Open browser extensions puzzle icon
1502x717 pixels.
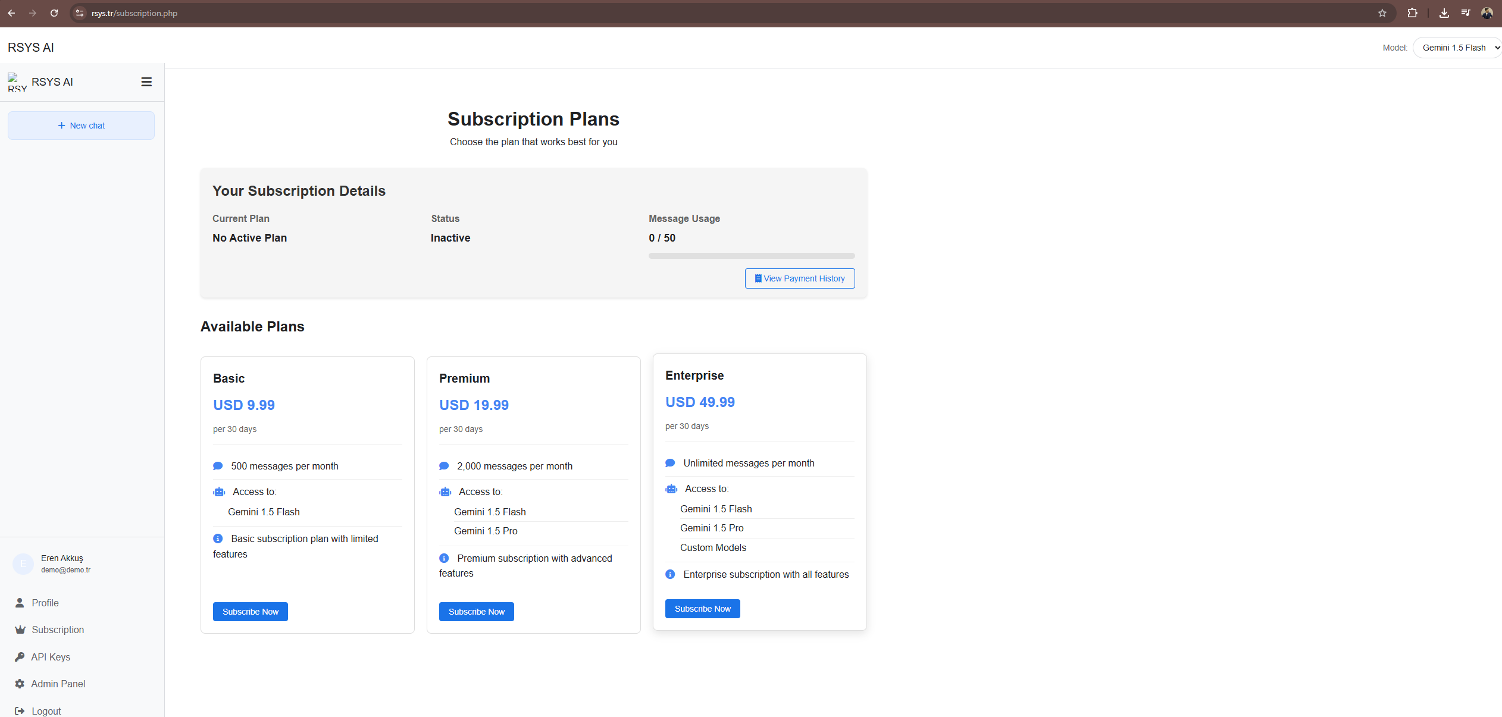point(1412,13)
